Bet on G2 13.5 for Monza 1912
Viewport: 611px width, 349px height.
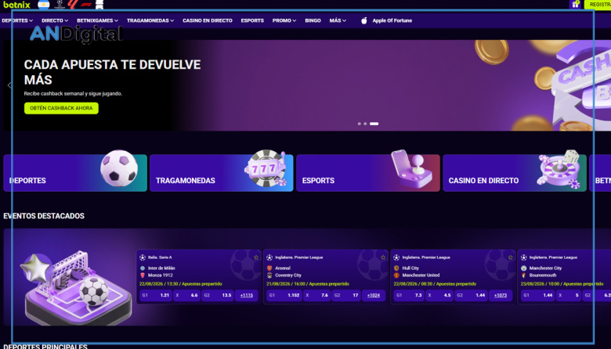[218, 295]
